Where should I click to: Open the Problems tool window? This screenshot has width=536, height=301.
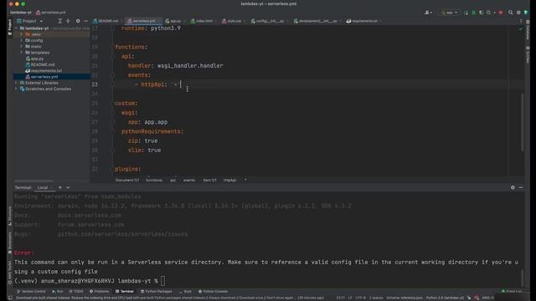(99, 292)
